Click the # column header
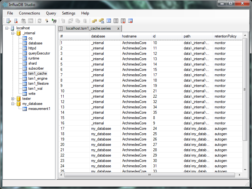Screen dimensions: 252x189 pyautogui.click(x=74, y=36)
